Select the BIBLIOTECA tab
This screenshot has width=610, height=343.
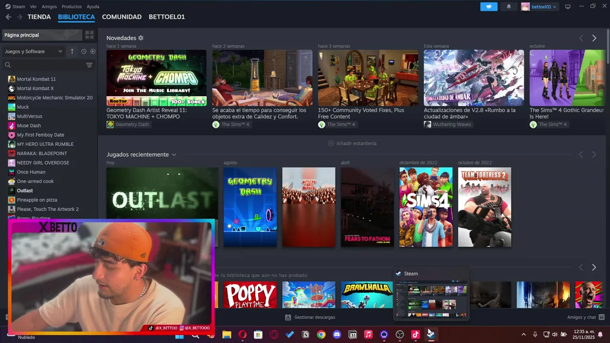click(x=76, y=17)
